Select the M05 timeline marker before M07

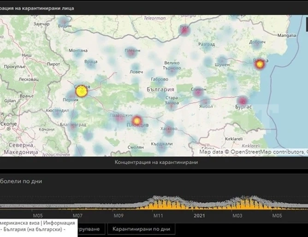pos(38,216)
